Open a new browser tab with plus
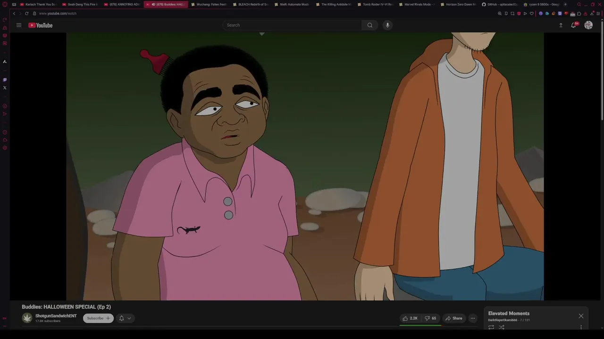Image resolution: width=604 pixels, height=339 pixels. (x=565, y=4)
